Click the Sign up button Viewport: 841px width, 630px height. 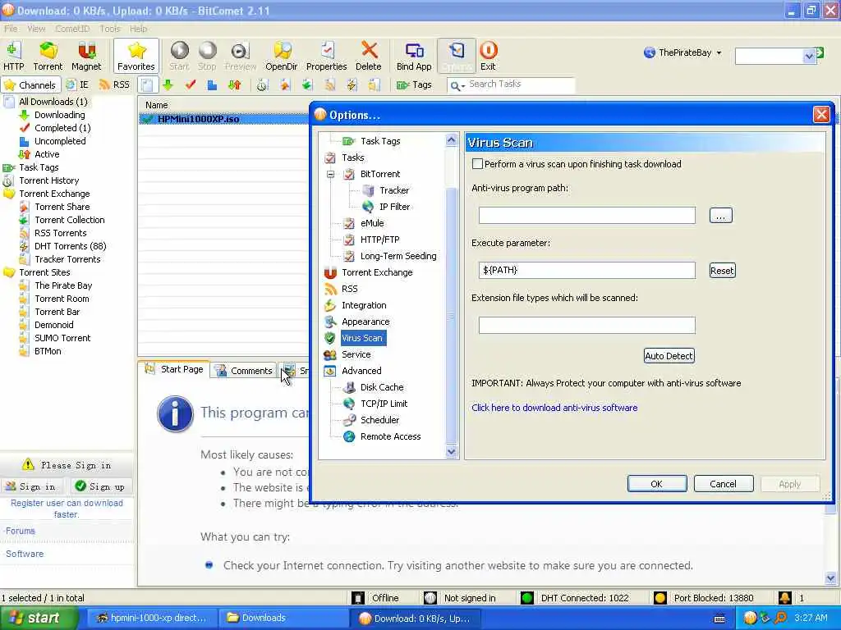tap(99, 486)
